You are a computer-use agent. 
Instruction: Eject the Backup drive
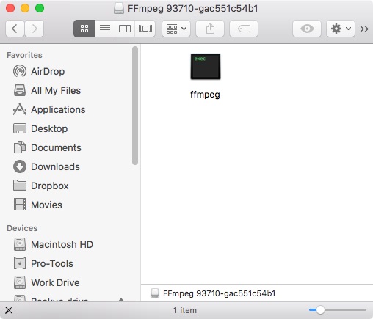tap(121, 299)
